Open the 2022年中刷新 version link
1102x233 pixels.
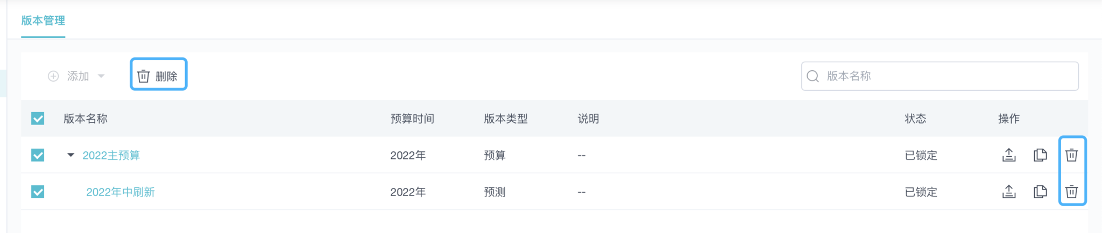coord(120,192)
